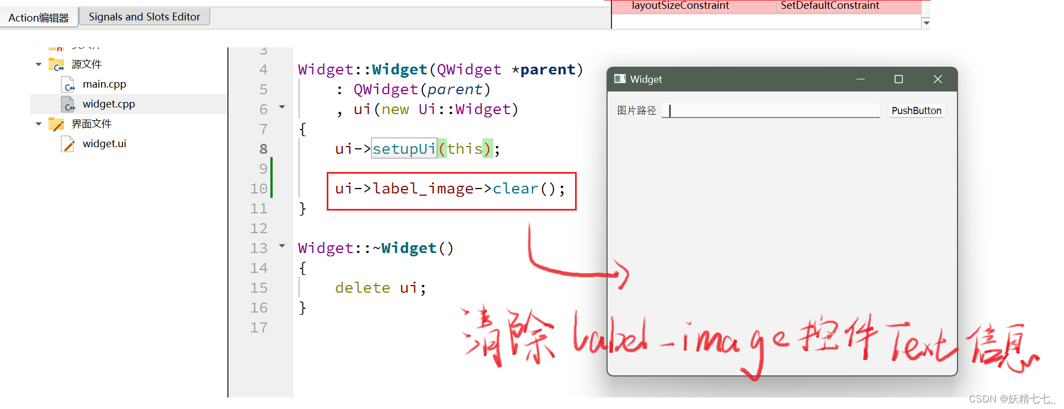Click label_image in the code line
Screen dimensions: 1064x409
point(423,189)
